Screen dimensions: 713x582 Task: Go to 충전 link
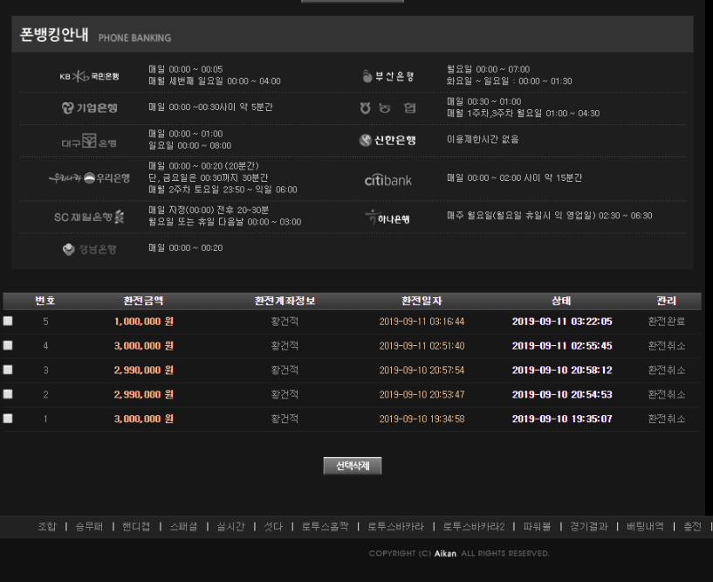pos(693,526)
